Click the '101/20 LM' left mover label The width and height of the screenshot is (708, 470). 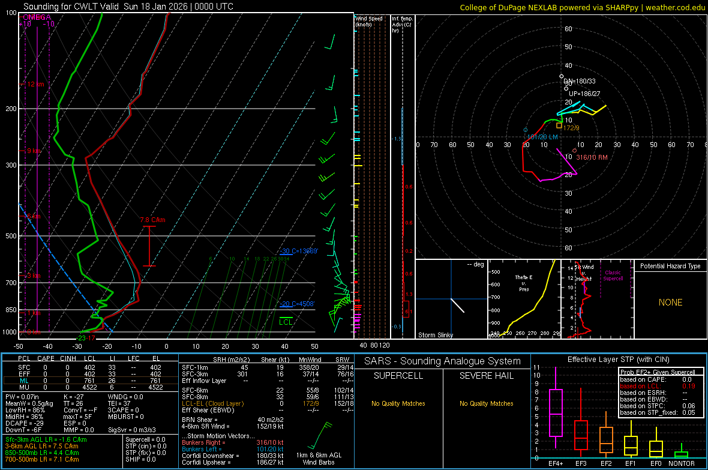tap(542, 137)
